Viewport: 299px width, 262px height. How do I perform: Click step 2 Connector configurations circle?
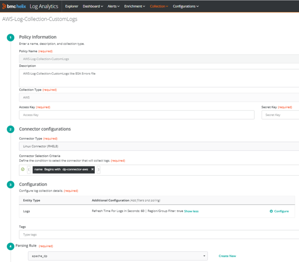click(11, 129)
